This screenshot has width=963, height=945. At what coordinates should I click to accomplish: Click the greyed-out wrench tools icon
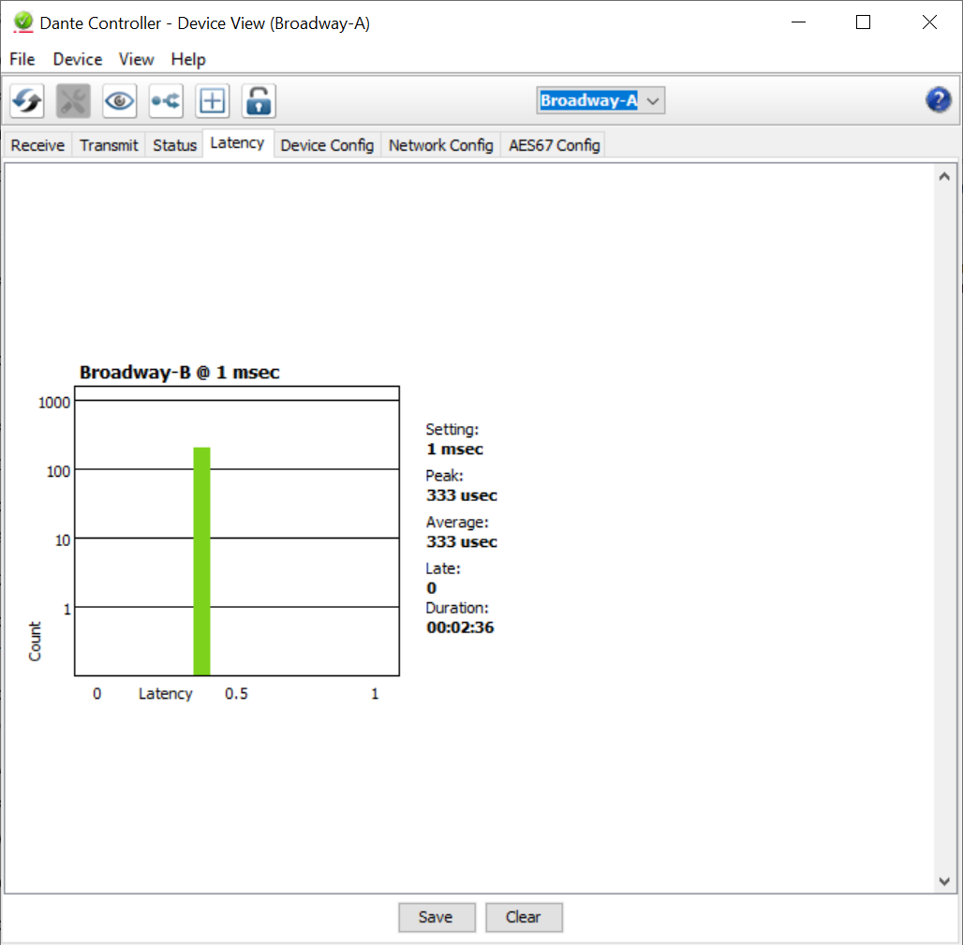pos(73,101)
